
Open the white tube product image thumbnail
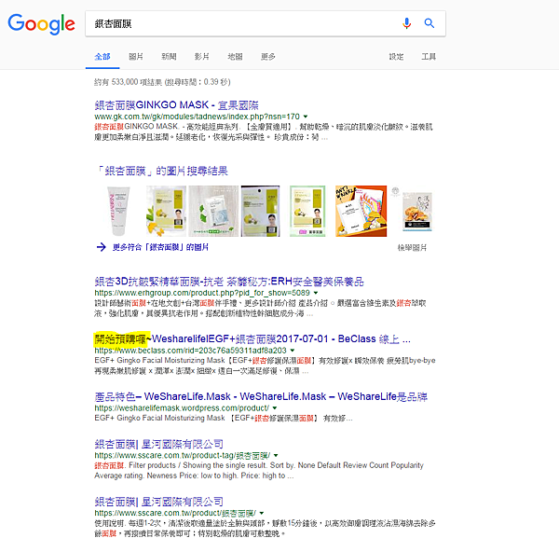point(118,211)
